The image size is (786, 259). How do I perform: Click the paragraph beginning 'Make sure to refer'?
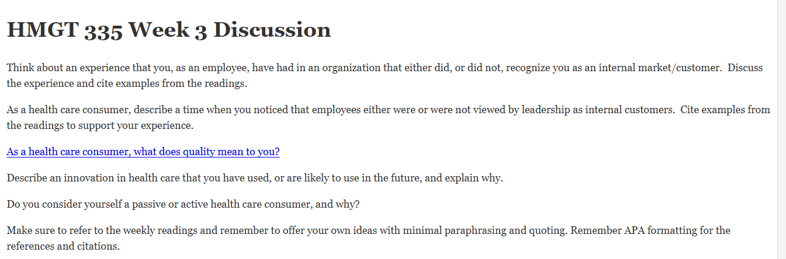[368, 238]
